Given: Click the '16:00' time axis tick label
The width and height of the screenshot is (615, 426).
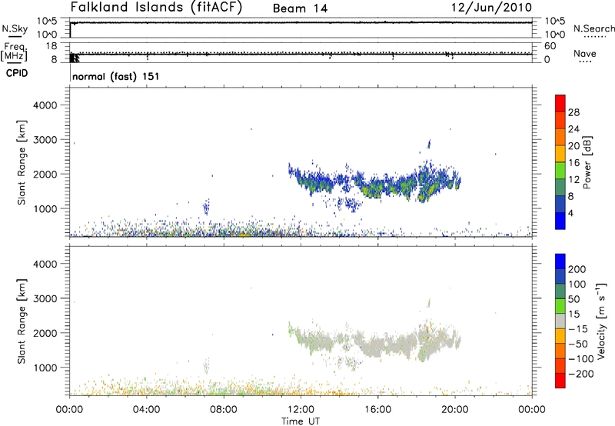Looking at the screenshot, I should click(377, 410).
